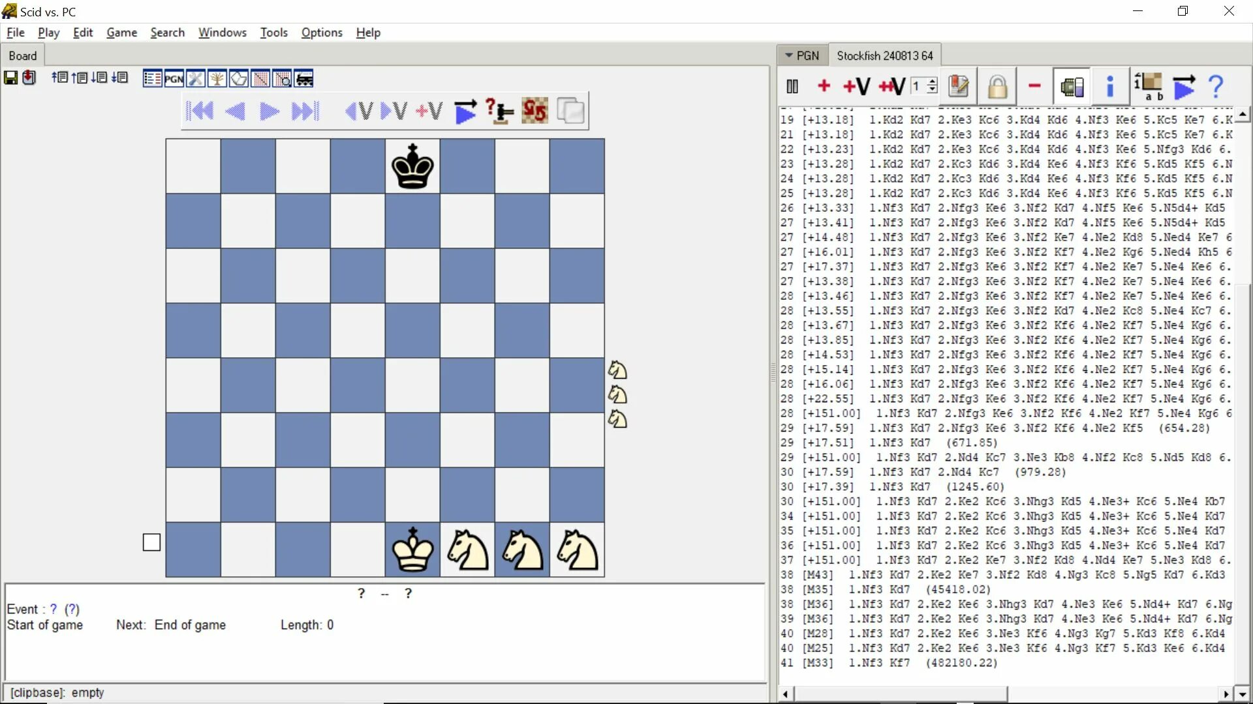Click the jump to game start button

(x=200, y=111)
